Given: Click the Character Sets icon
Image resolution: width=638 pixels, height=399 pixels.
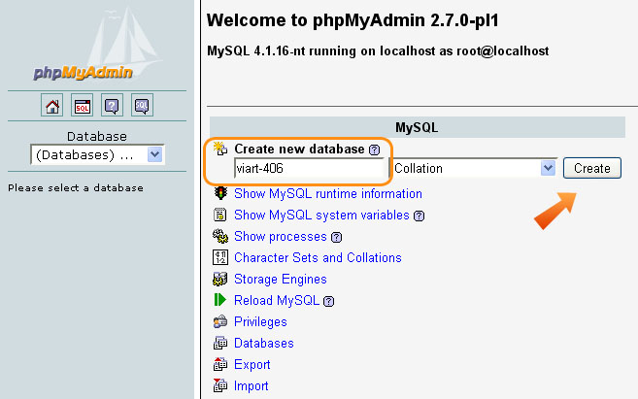Looking at the screenshot, I should tap(220, 257).
